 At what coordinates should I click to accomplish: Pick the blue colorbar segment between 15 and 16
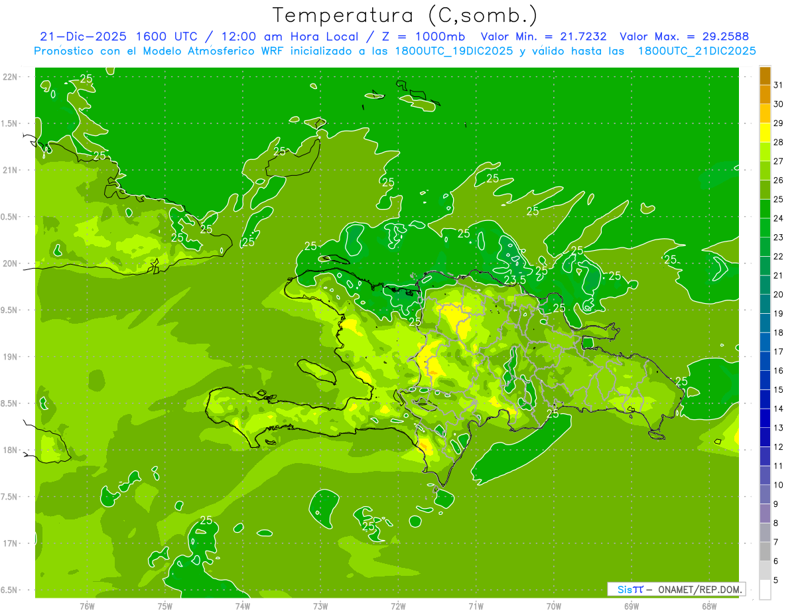point(765,380)
